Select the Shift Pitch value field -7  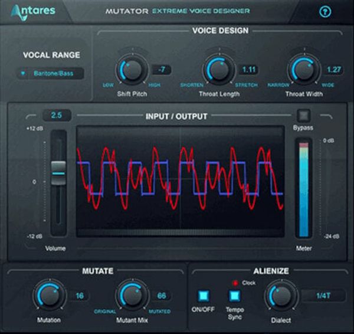click(162, 69)
